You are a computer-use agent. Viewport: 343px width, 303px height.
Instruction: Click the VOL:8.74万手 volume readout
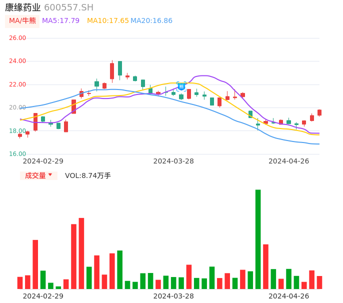88,175
